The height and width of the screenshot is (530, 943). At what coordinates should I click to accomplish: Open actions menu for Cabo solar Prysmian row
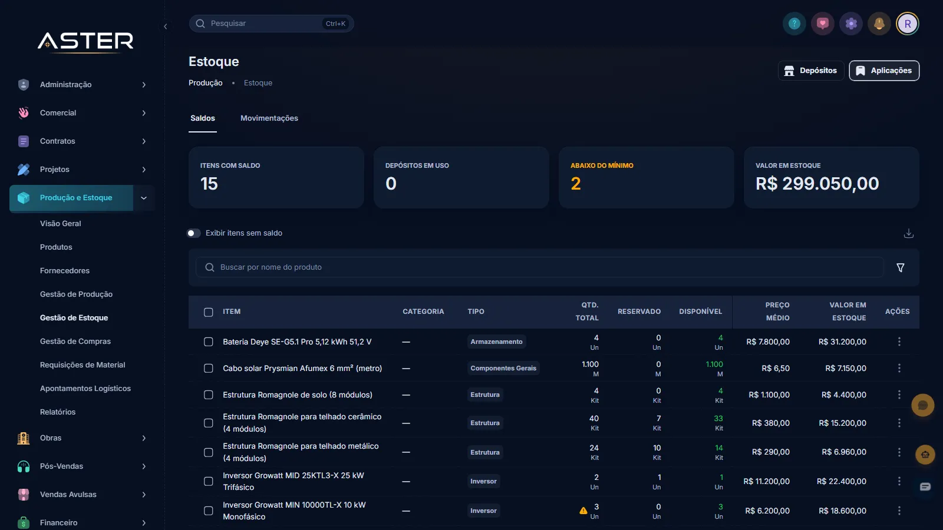click(x=899, y=368)
